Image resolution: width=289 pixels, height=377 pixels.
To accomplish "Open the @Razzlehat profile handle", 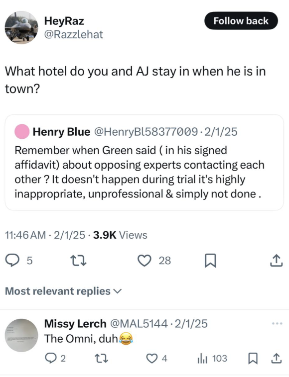I will [x=73, y=34].
